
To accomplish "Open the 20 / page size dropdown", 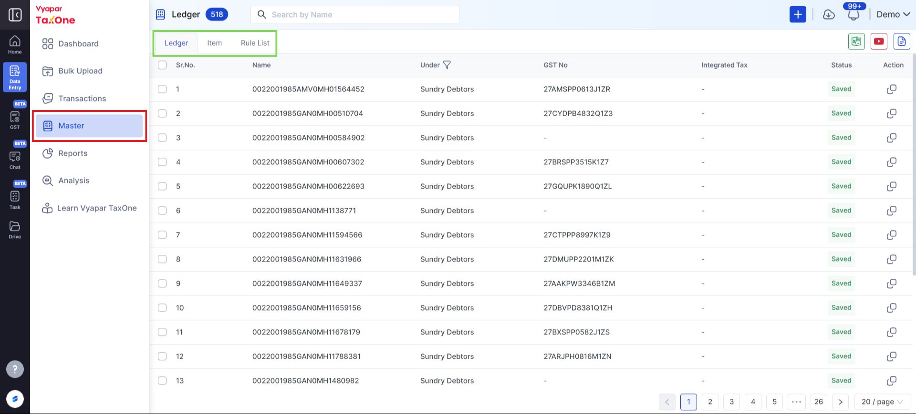I will pos(882,402).
